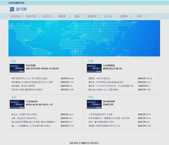Open the 北崇 section heading

14,97
